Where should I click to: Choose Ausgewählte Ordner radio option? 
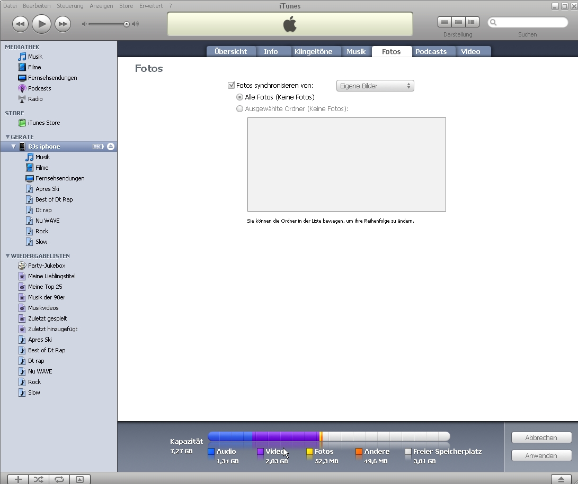[240, 109]
